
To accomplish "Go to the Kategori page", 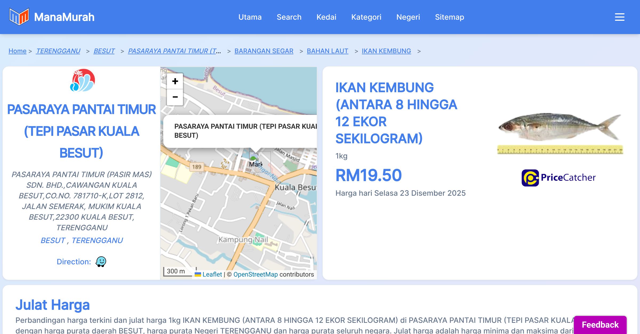I will coord(366,17).
